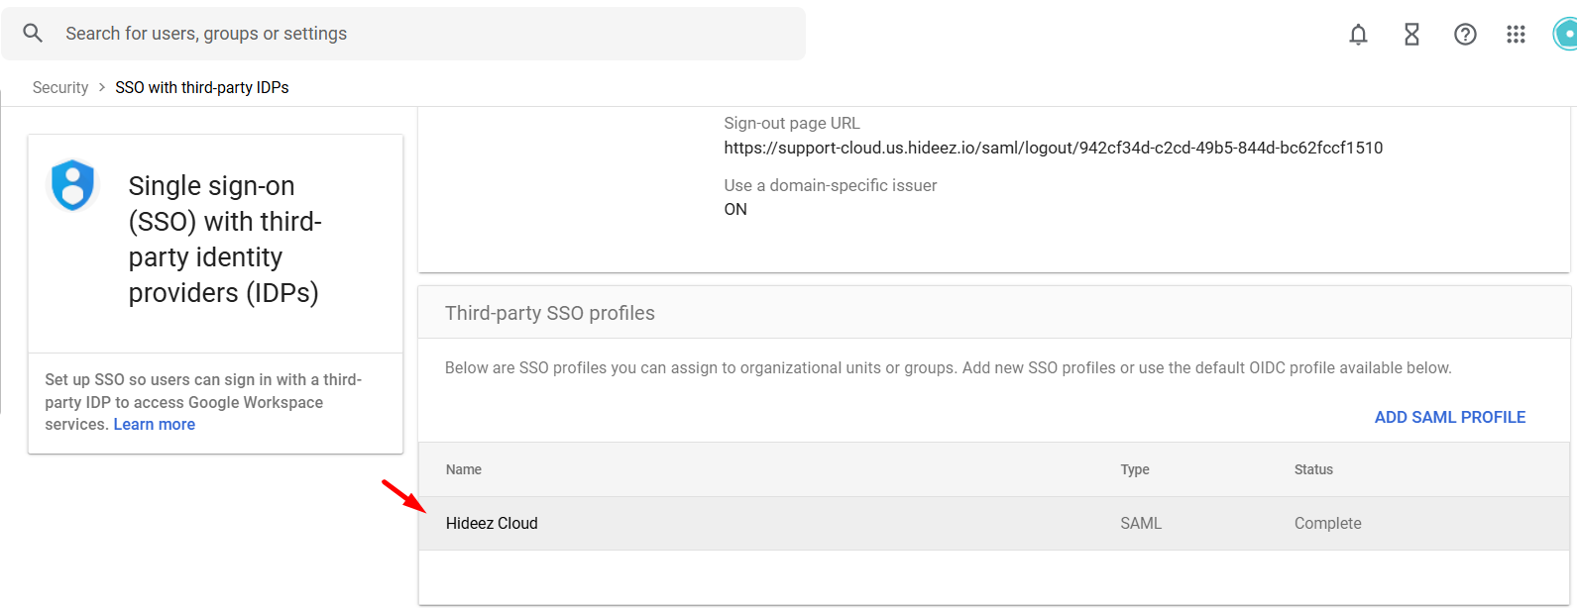Click the search magnifier icon
The width and height of the screenshot is (1577, 608).
pos(33,33)
